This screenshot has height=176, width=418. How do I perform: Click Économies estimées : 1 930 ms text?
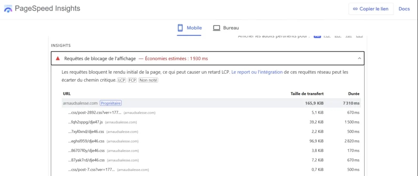pyautogui.click(x=176, y=59)
